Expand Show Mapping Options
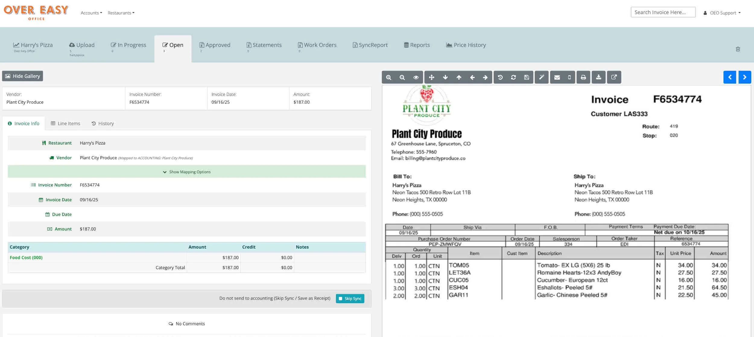This screenshot has width=754, height=337. point(187,172)
